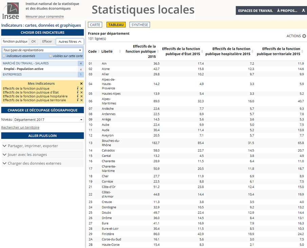Open Tous types de représentations dropdown
The height and width of the screenshot is (248, 307).
click(42, 50)
